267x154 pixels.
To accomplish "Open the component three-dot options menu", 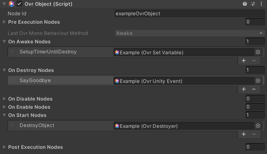I will point(261,4).
